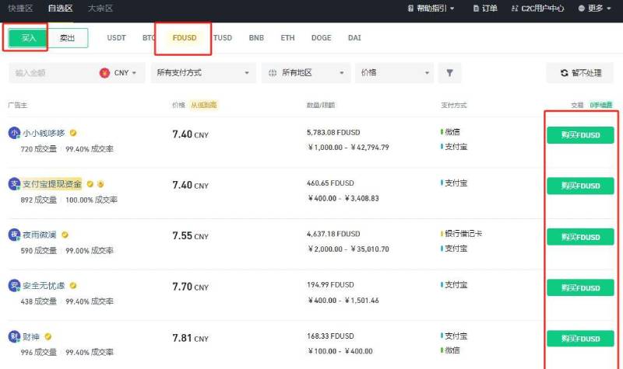
Task: Select the DAI coin tab
Action: pyautogui.click(x=354, y=37)
